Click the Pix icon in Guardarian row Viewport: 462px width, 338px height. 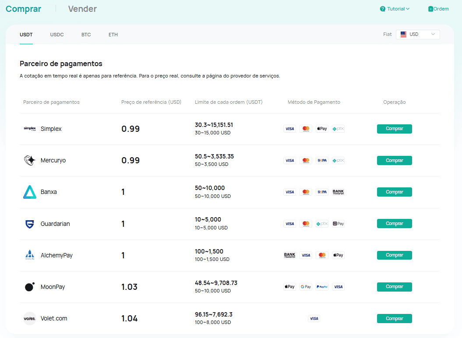coord(322,224)
